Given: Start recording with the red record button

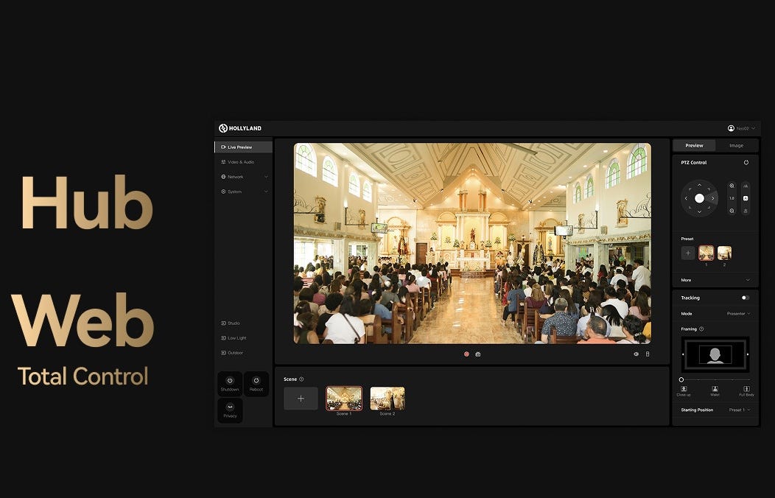Looking at the screenshot, I should [x=466, y=354].
